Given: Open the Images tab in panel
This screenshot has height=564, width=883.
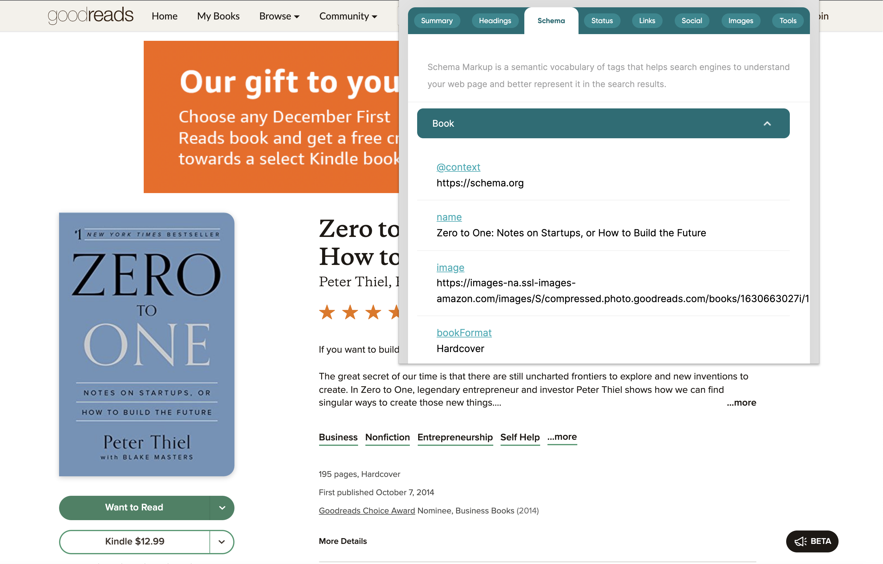Looking at the screenshot, I should [x=740, y=21].
